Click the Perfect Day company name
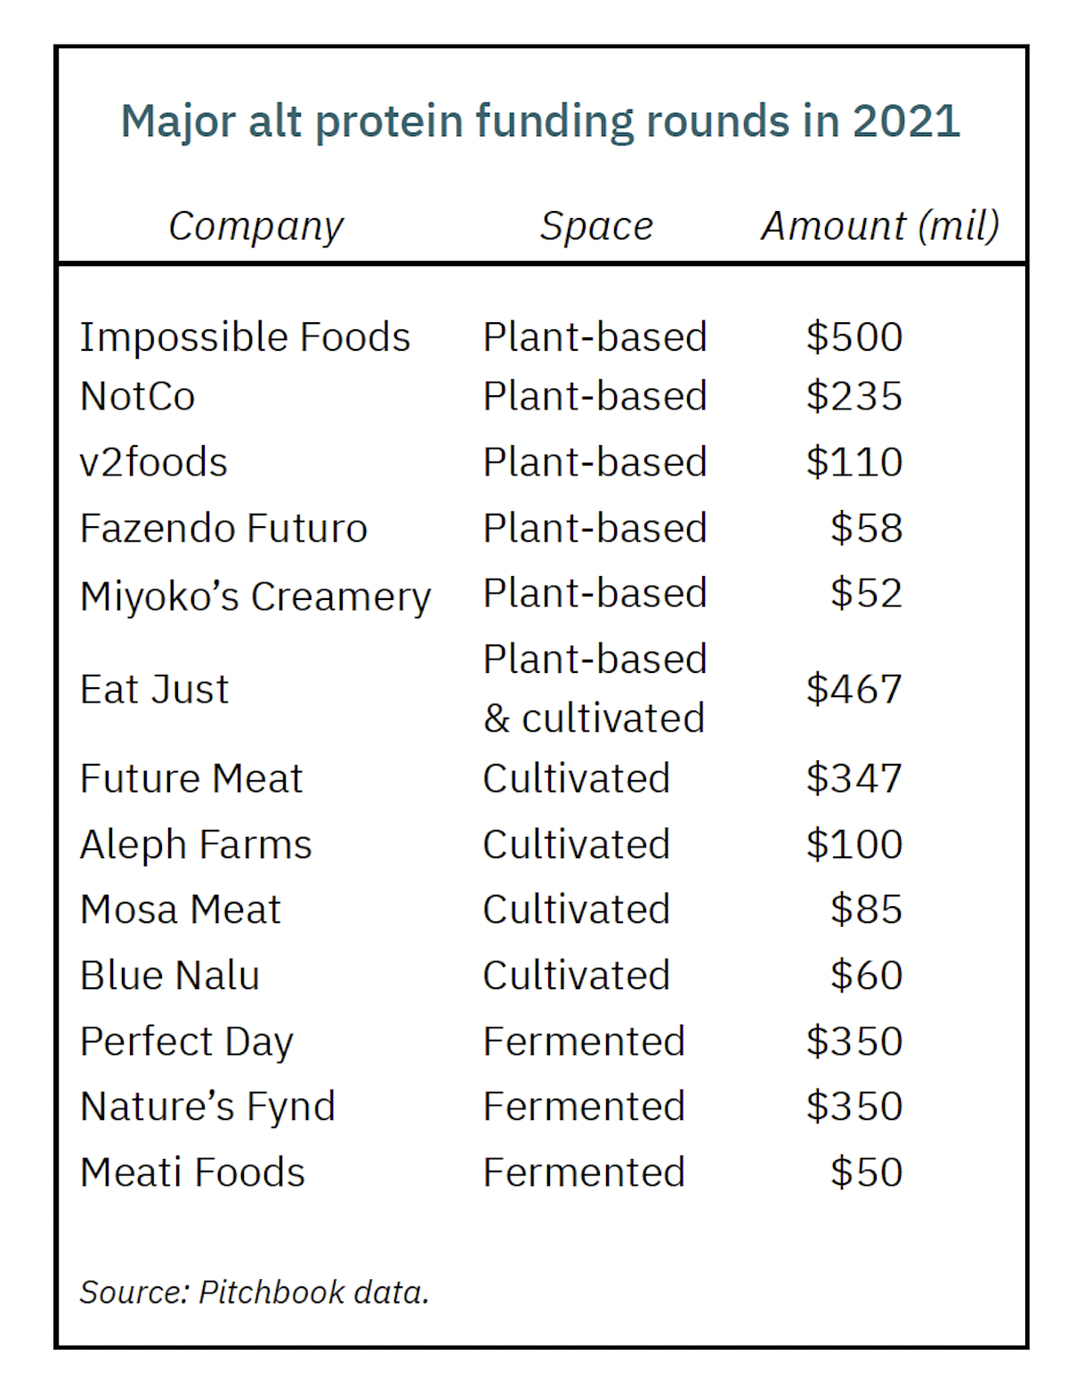The height and width of the screenshot is (1395, 1068). [186, 1042]
